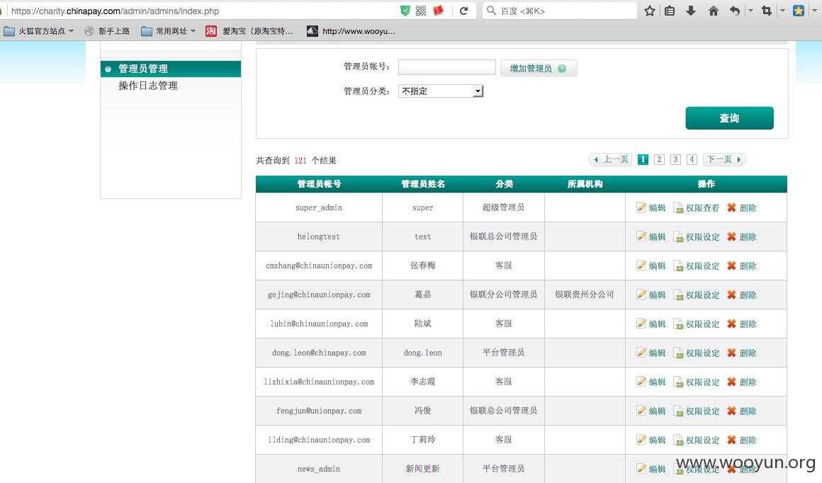822x483 pixels.
Task: Delete the gejing@chinaunionpay.com account
Action: click(x=741, y=295)
